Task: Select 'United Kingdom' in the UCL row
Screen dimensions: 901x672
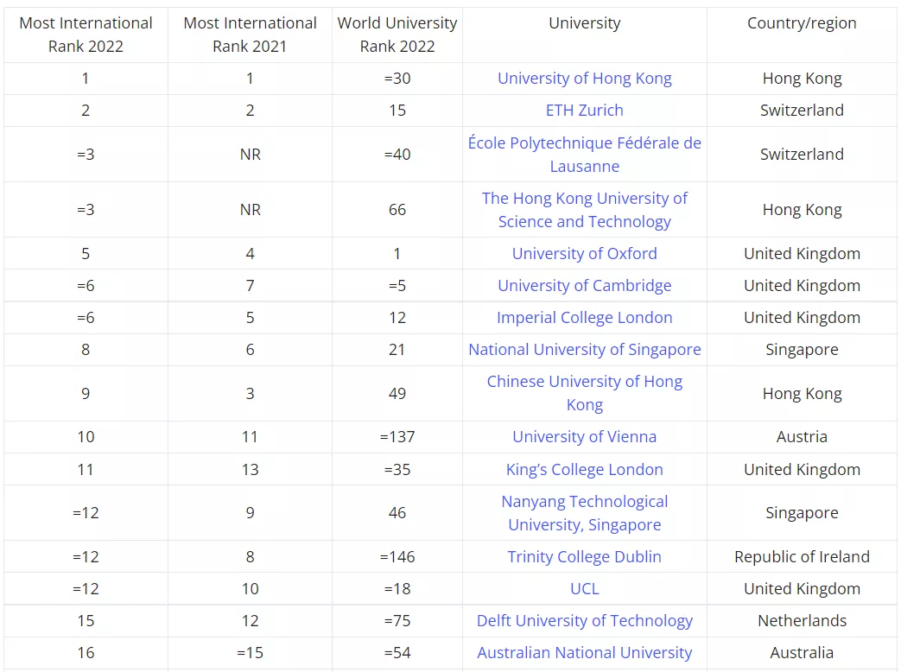Action: click(x=802, y=589)
